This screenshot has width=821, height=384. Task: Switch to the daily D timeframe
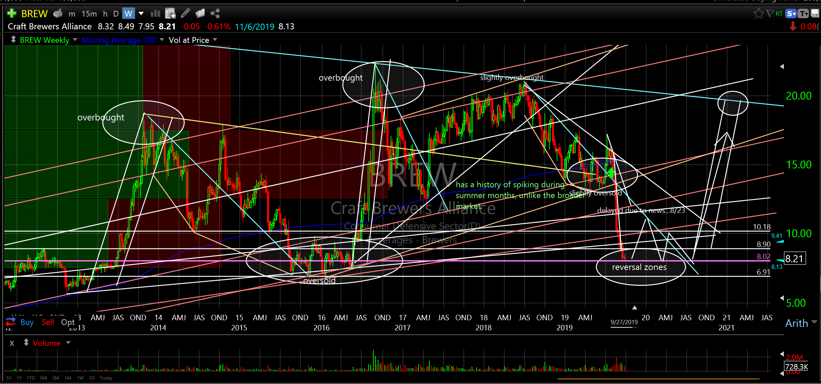tap(116, 14)
